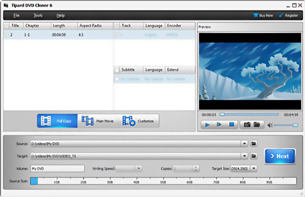Viewport: 305px width, 197px height.
Task: Browse for the Target folder
Action: pyautogui.click(x=254, y=156)
